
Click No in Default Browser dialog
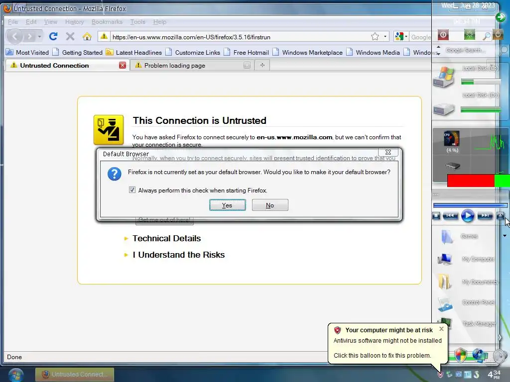(270, 205)
